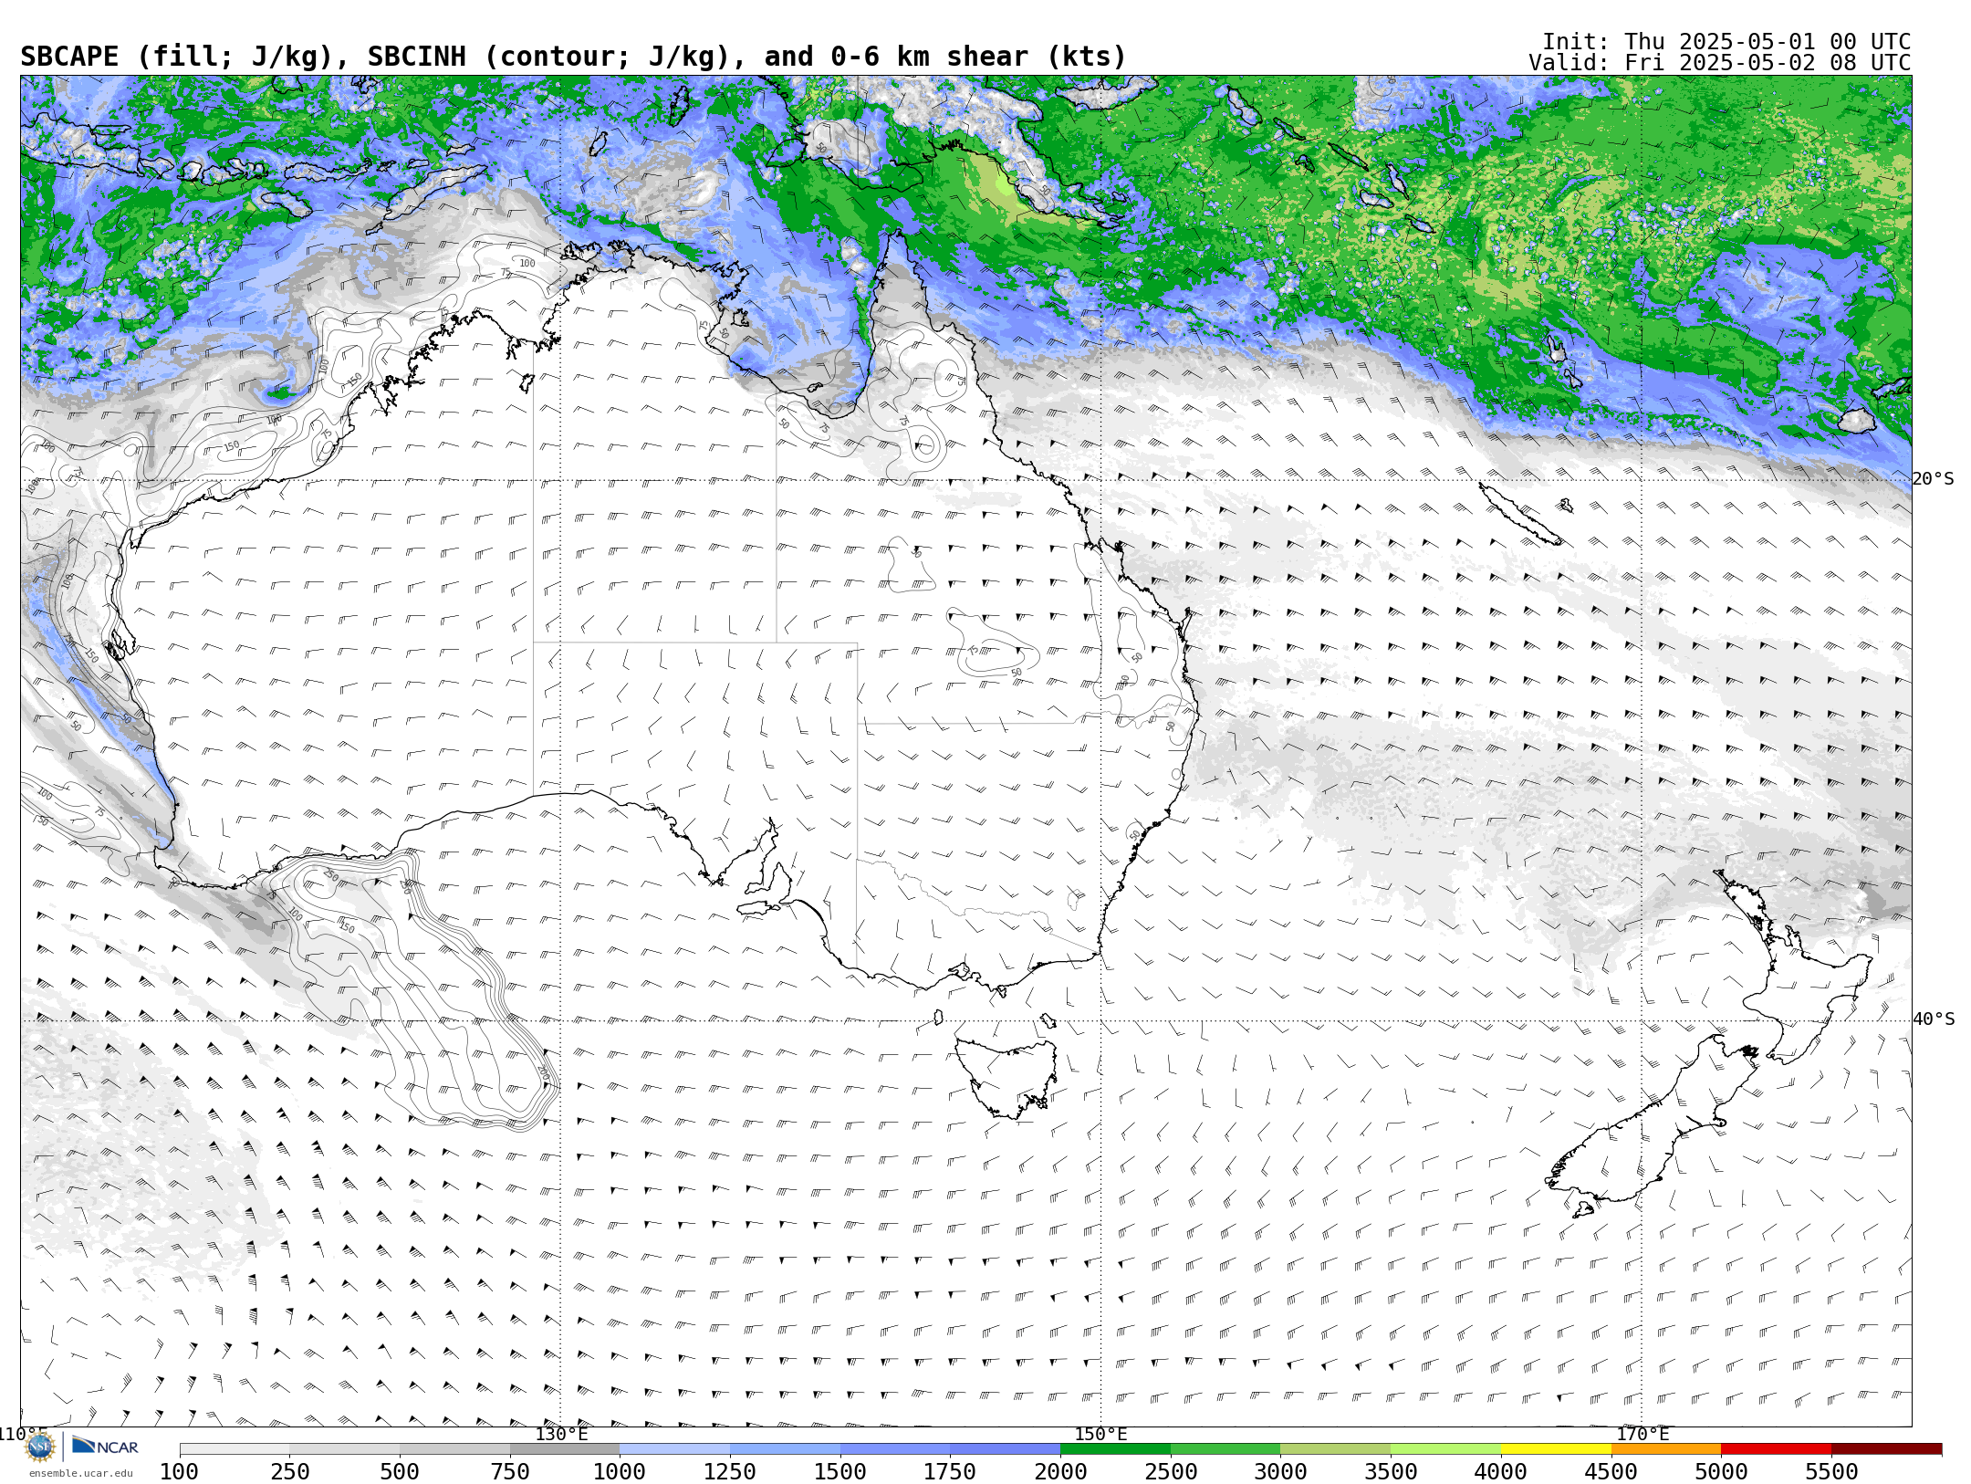Click the colorbar label 100
This screenshot has width=1971, height=1484.
coord(179,1471)
